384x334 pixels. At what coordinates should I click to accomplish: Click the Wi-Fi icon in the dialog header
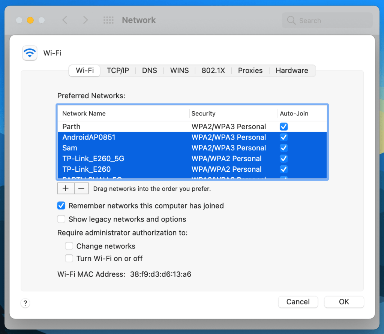click(x=30, y=53)
